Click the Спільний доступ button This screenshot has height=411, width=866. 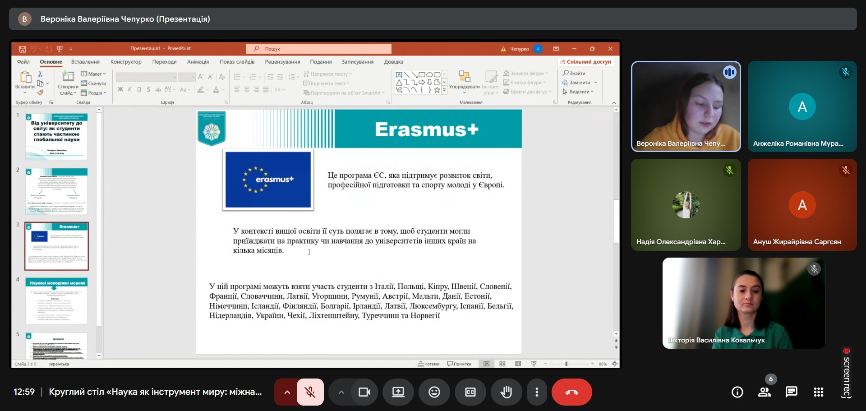(585, 62)
